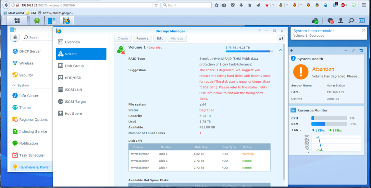371x188 pixels.
Task: Pin the widget panel with the pushpin
Action: click(x=353, y=50)
